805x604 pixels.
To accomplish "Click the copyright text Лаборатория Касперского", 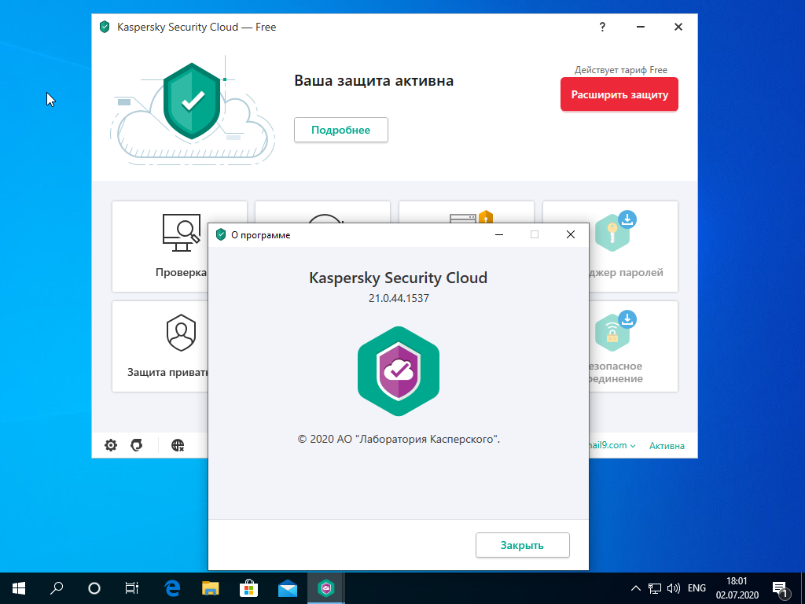I will (x=399, y=439).
